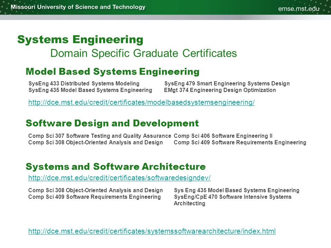Click the word Architecting
The width and height of the screenshot is (331, 248).
190,204
